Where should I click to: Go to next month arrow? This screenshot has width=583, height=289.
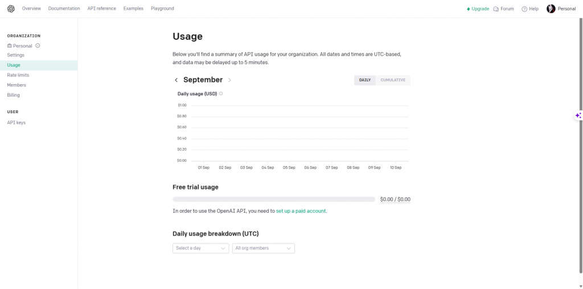tap(229, 80)
